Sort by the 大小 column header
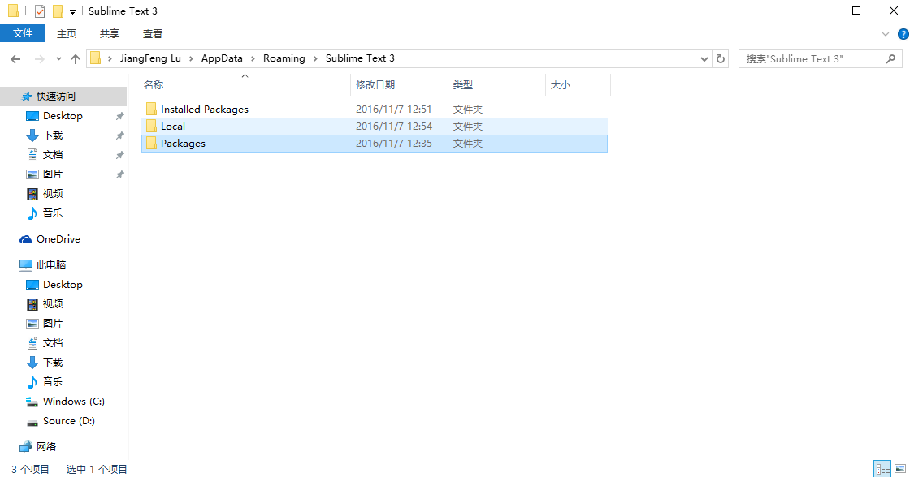 point(560,84)
